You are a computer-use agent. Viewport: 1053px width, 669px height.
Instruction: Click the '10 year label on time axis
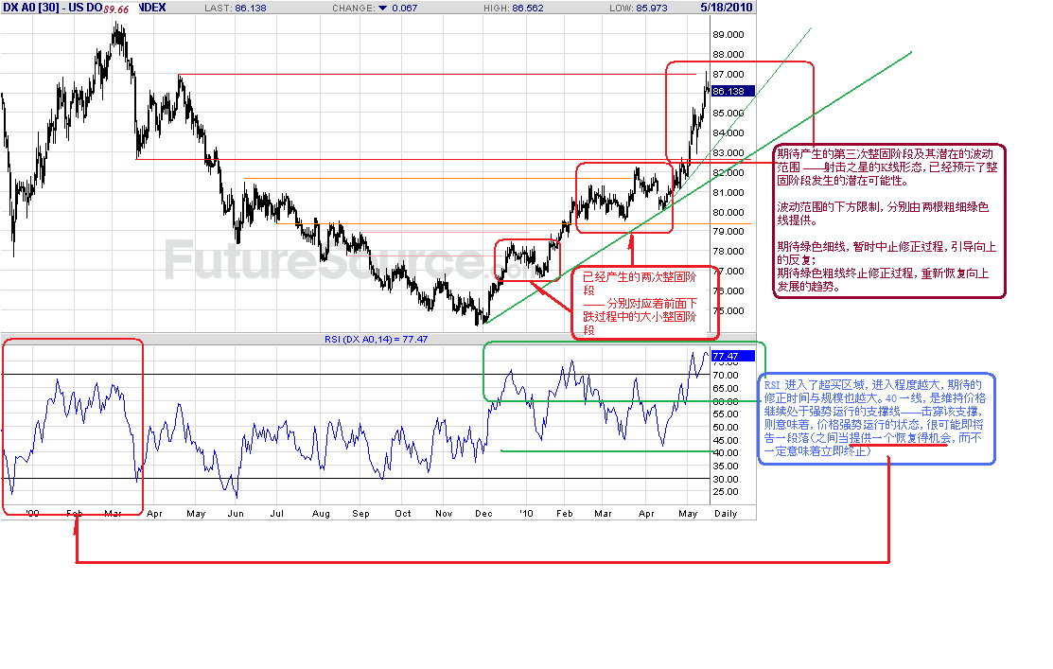pyautogui.click(x=526, y=514)
